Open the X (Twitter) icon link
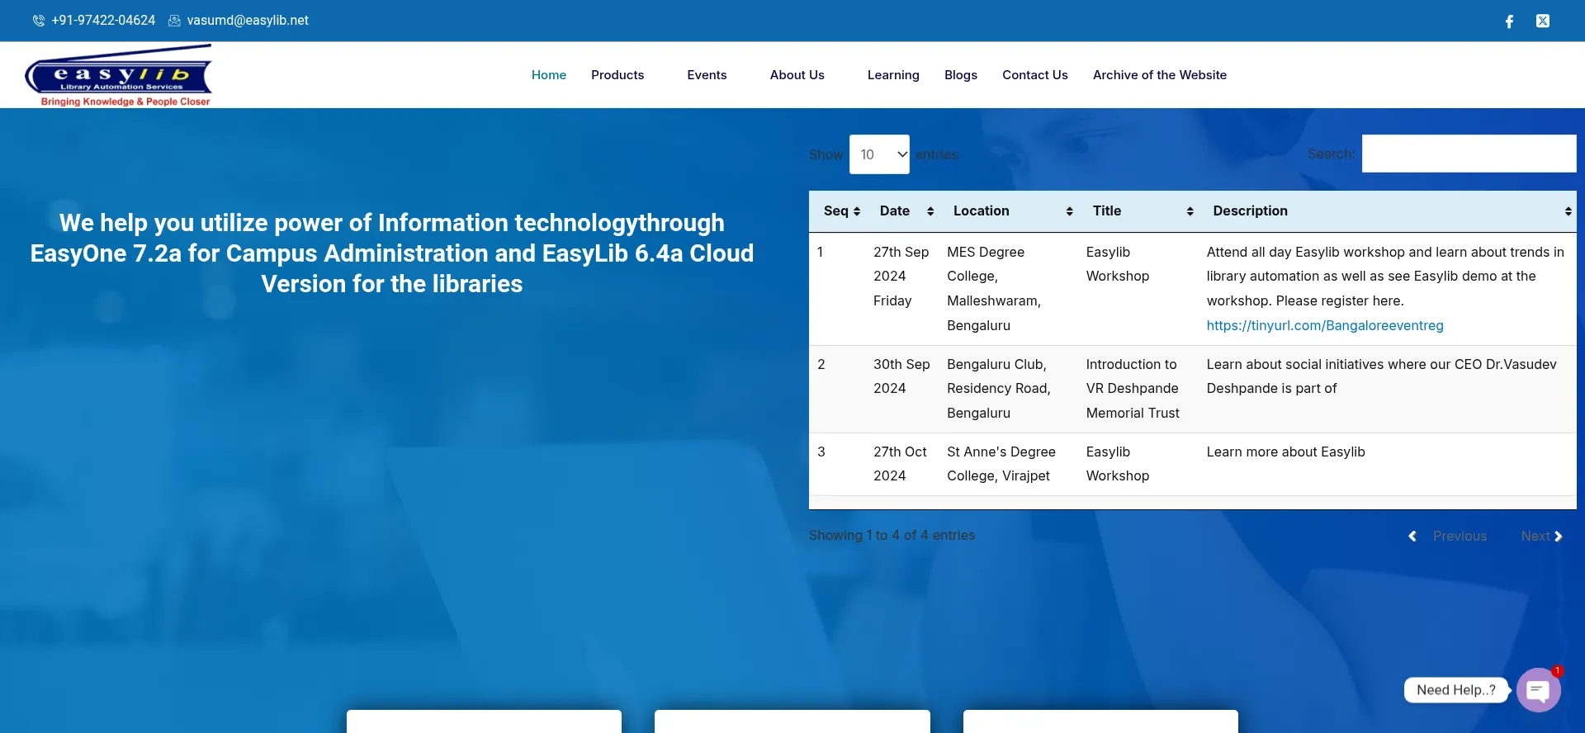 point(1543,21)
